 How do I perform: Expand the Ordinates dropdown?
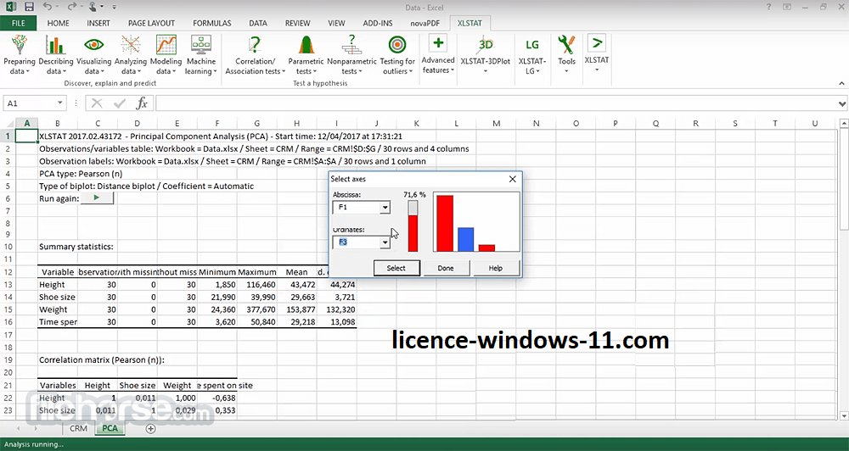tap(385, 242)
